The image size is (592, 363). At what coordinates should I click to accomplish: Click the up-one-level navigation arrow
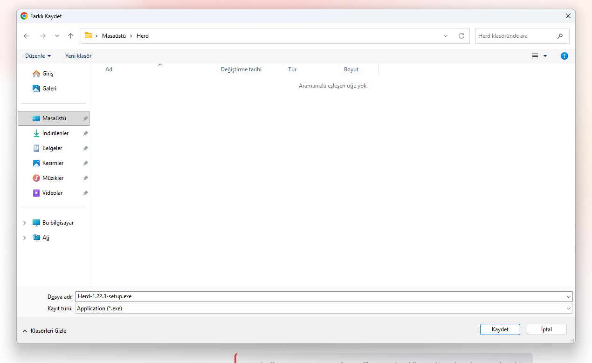tap(70, 35)
